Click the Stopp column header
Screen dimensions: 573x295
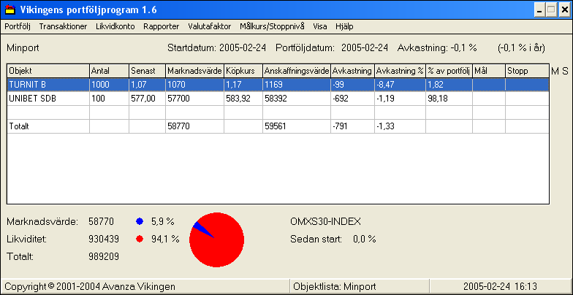pyautogui.click(x=528, y=71)
